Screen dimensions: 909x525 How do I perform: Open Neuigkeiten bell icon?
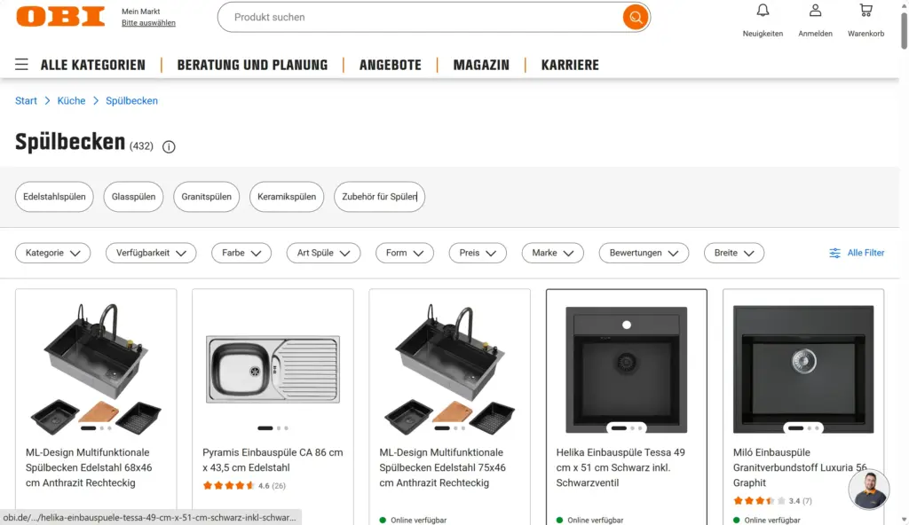(763, 11)
